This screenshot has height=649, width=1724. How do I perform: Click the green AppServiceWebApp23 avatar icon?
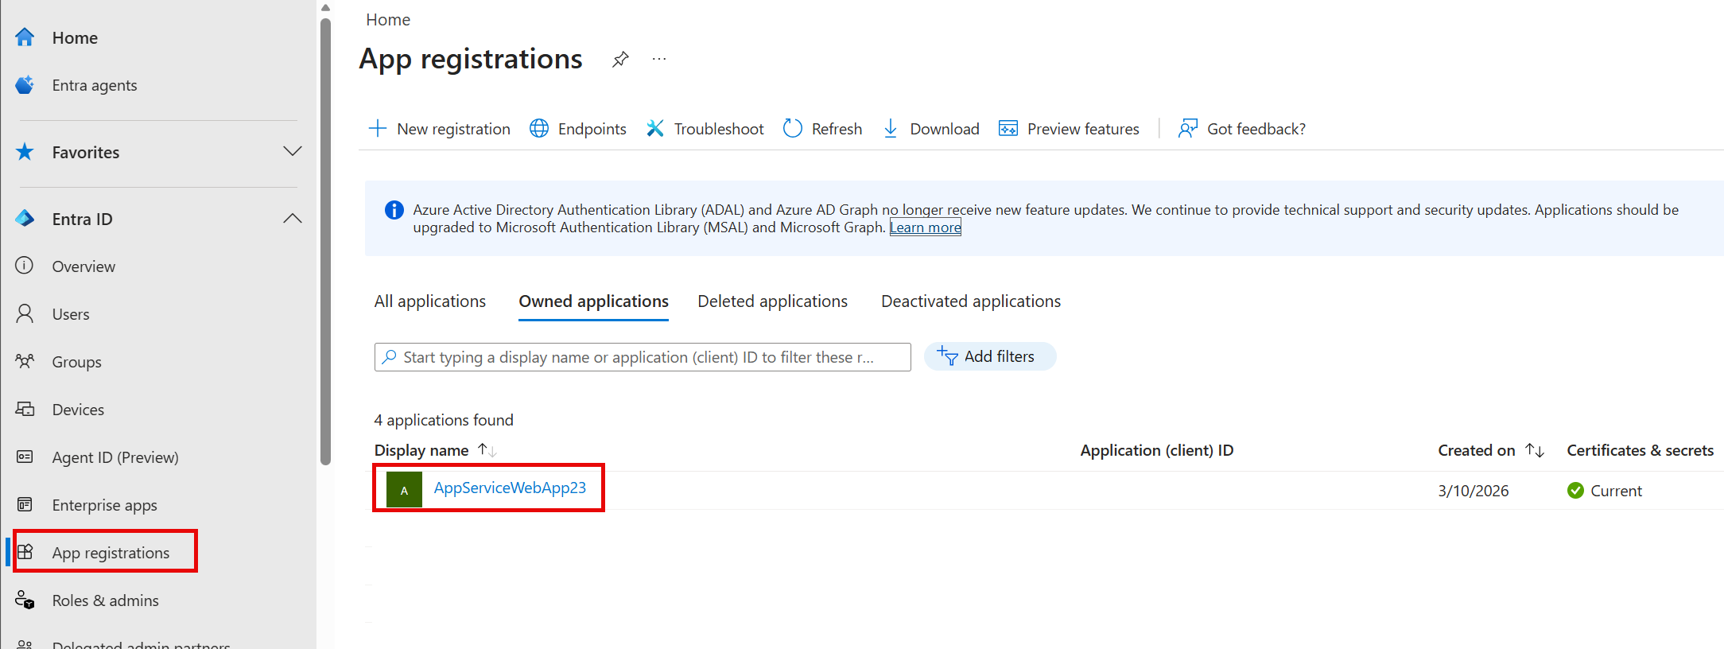404,490
